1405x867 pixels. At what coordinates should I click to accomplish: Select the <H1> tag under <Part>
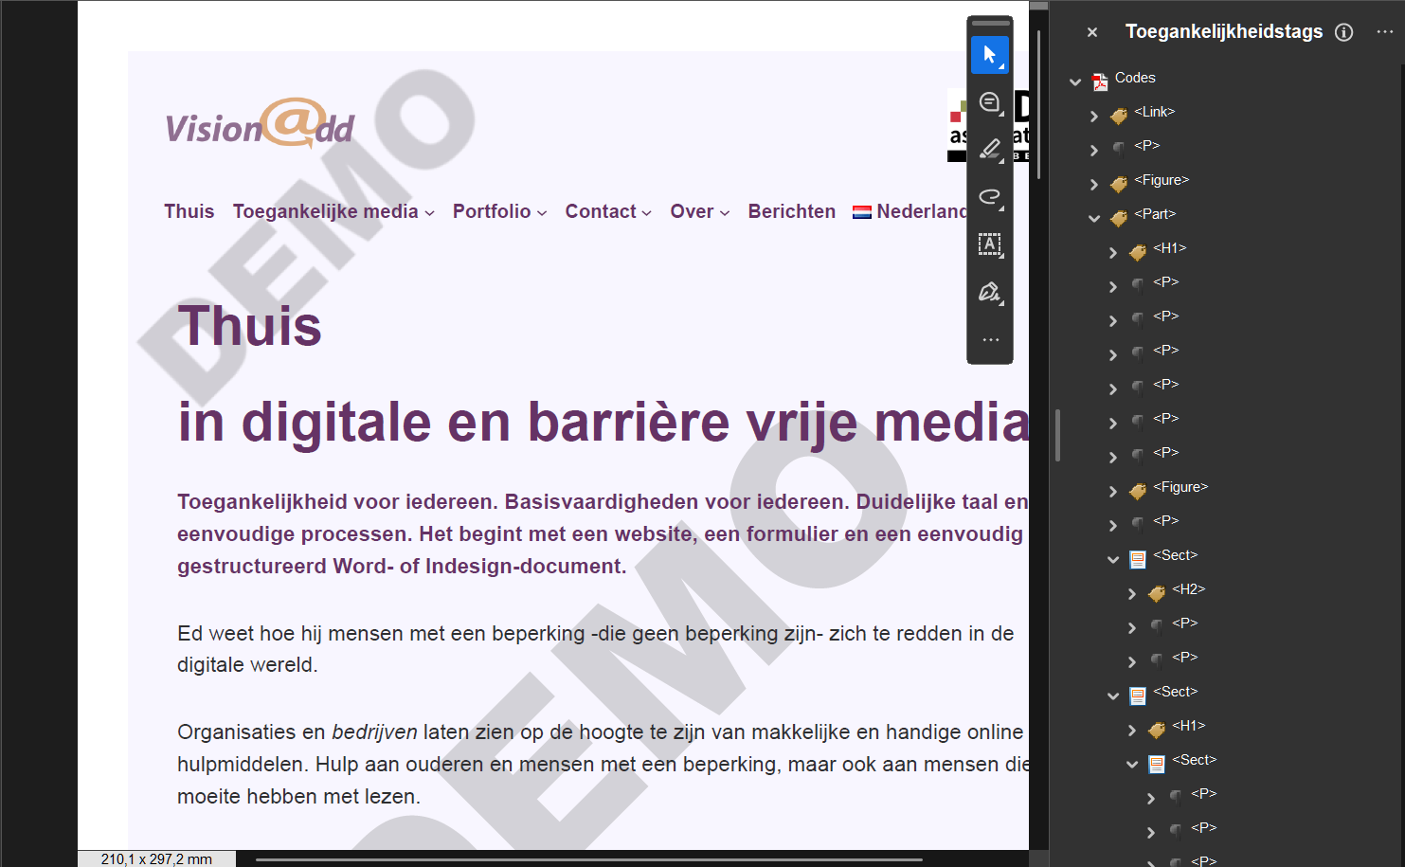(x=1169, y=248)
